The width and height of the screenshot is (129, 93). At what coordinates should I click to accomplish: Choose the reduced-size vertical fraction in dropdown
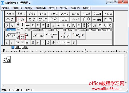coord(22,25)
